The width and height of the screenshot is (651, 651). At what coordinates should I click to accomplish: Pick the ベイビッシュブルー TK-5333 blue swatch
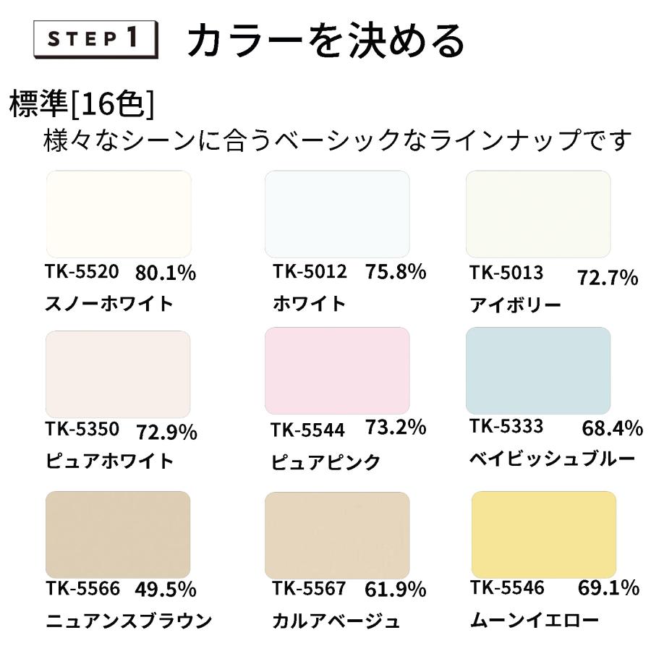[x=538, y=371]
